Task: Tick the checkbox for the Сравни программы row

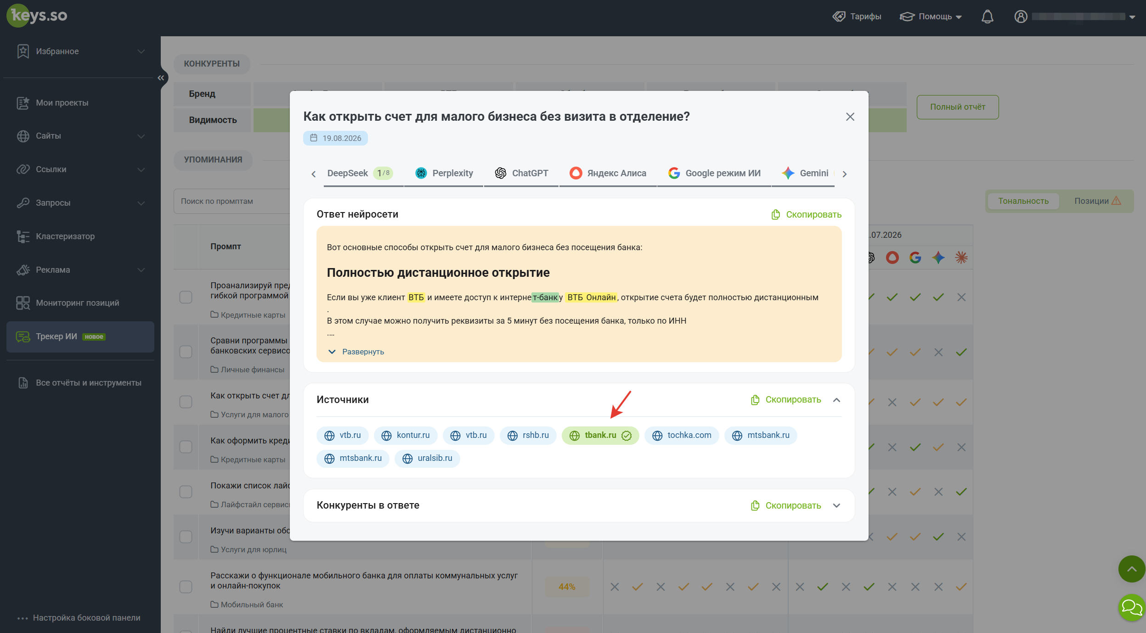Action: click(186, 352)
